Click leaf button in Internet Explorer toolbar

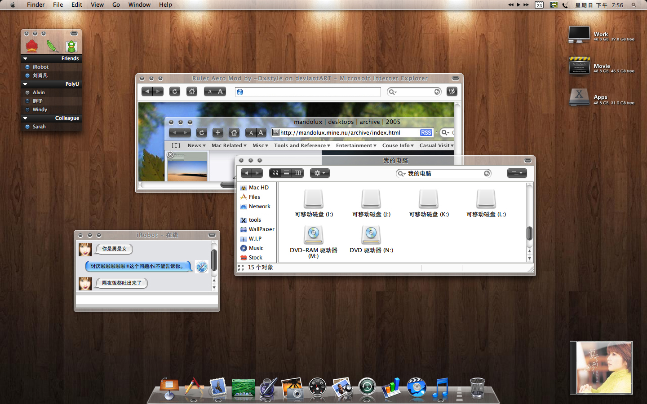coord(452,92)
